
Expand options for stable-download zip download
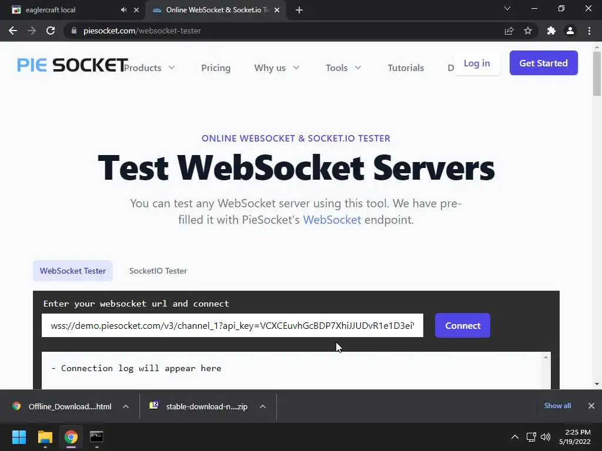pos(263,406)
